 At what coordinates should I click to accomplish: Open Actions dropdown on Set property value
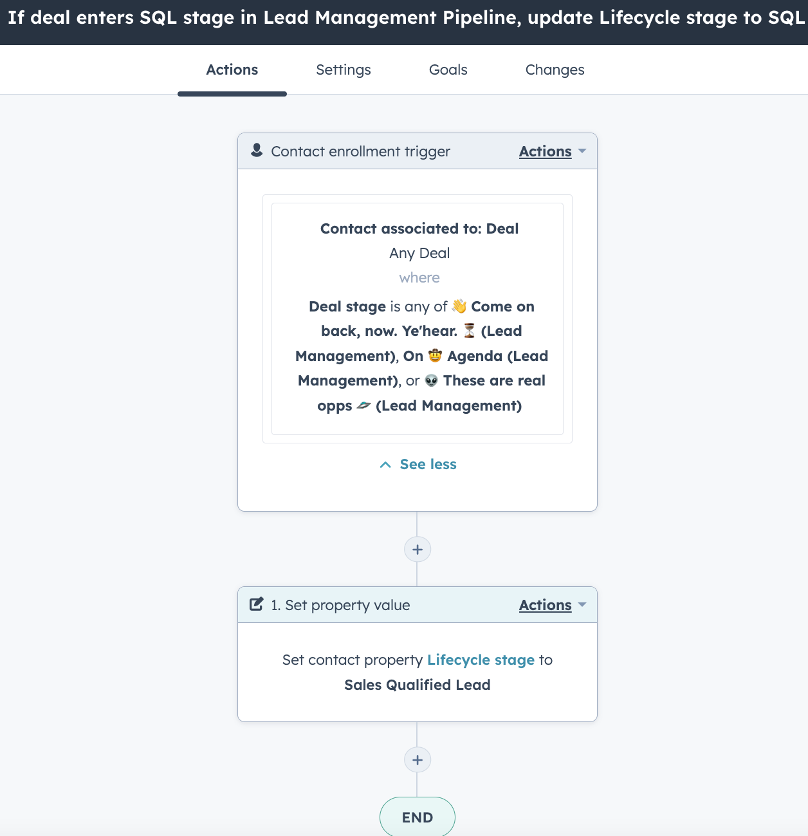(552, 605)
